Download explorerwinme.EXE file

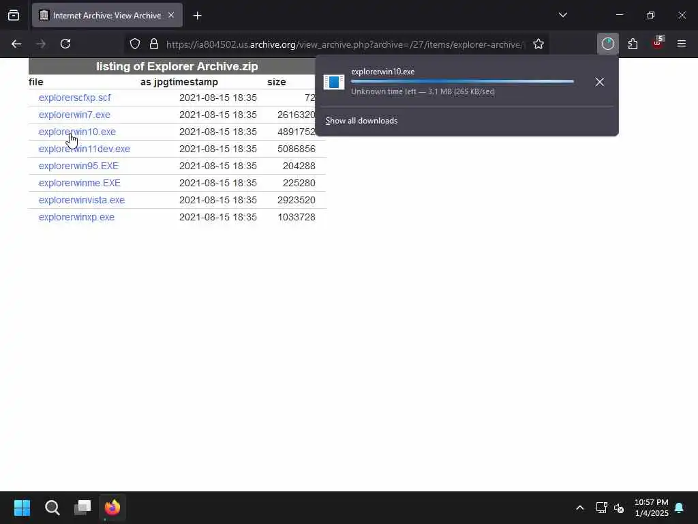click(x=79, y=183)
